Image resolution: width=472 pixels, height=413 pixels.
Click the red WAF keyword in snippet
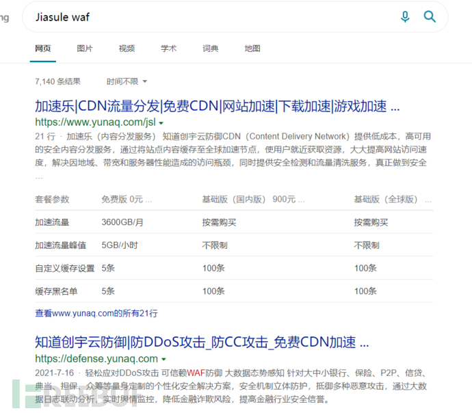coord(196,373)
